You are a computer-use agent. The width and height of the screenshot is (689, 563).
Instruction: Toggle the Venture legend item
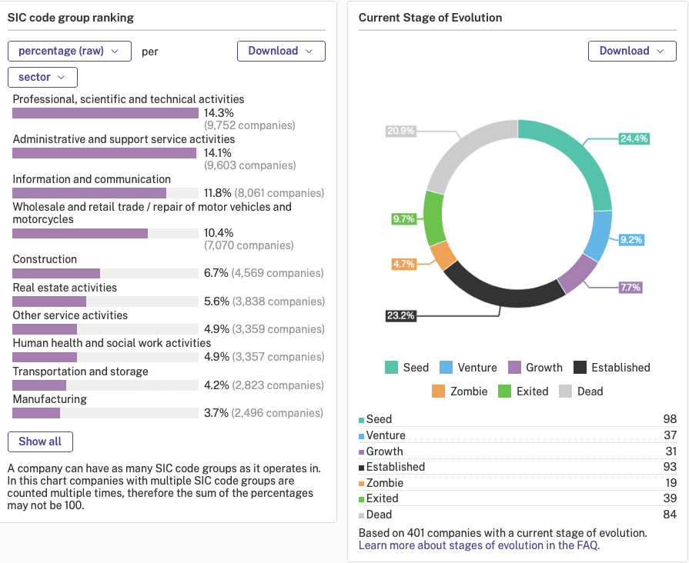pos(468,367)
